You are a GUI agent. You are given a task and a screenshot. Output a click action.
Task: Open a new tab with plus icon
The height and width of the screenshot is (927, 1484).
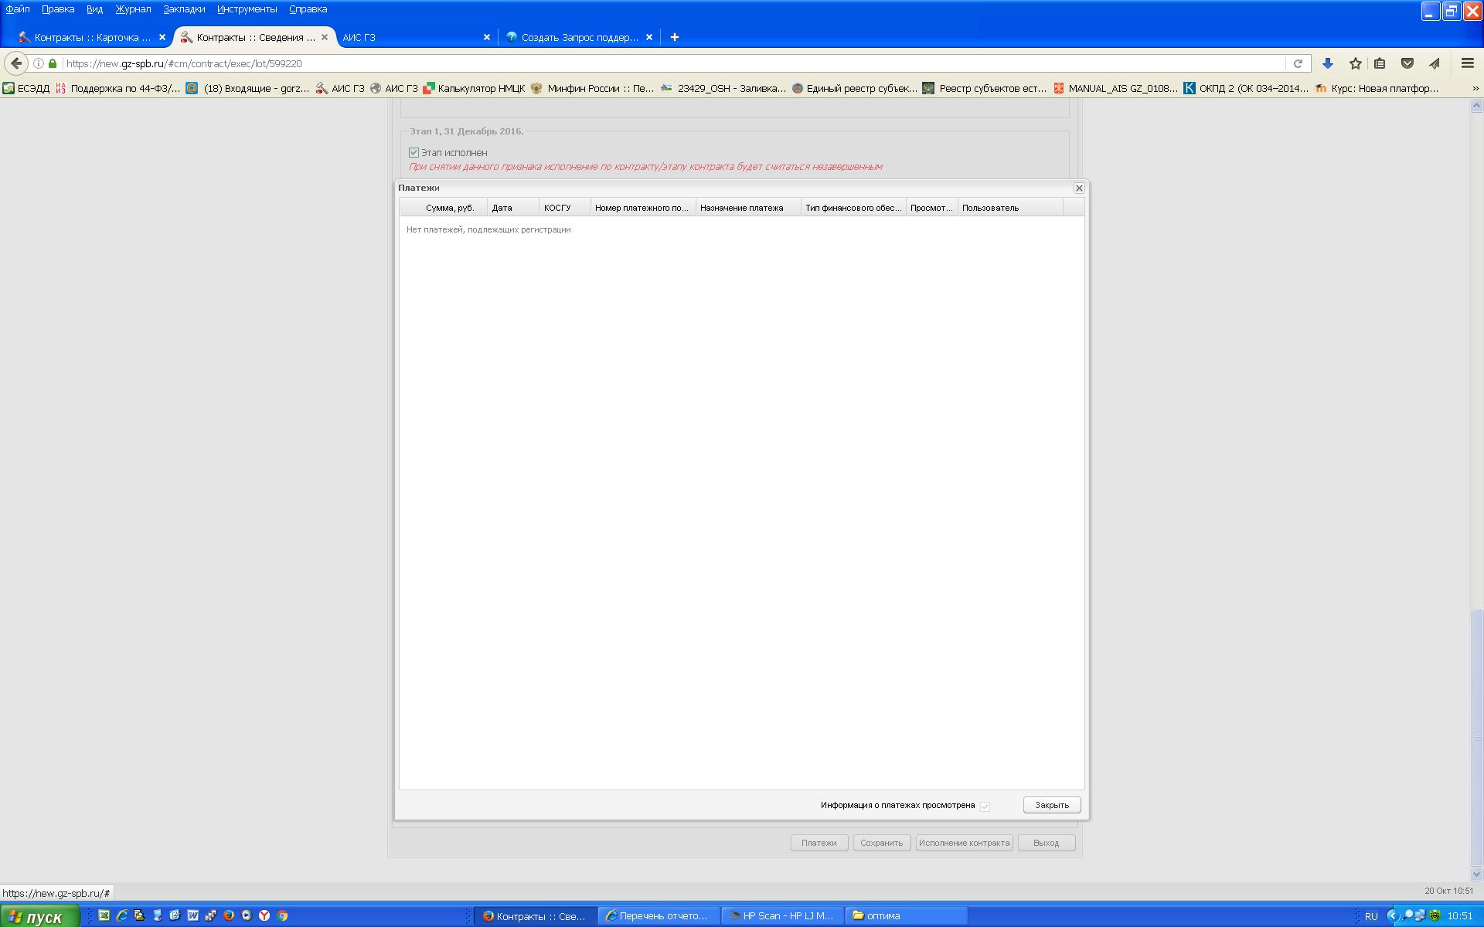tap(674, 37)
